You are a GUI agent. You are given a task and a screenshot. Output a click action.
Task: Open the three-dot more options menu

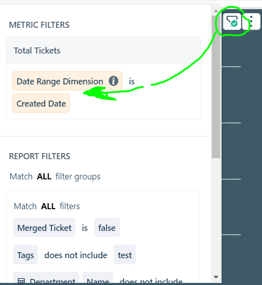pos(251,21)
